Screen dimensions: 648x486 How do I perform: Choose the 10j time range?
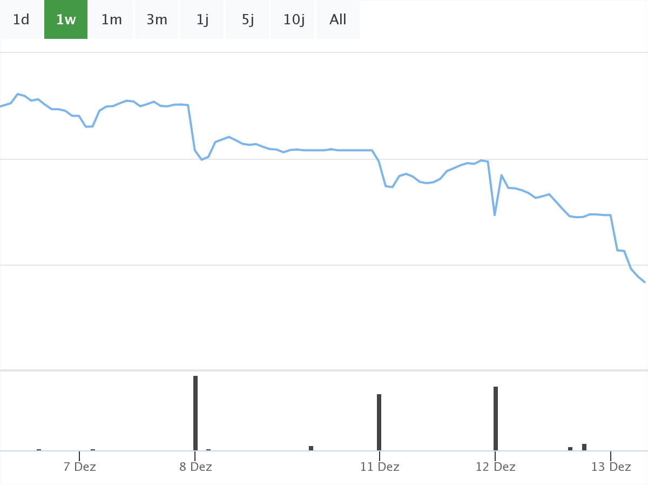click(293, 20)
